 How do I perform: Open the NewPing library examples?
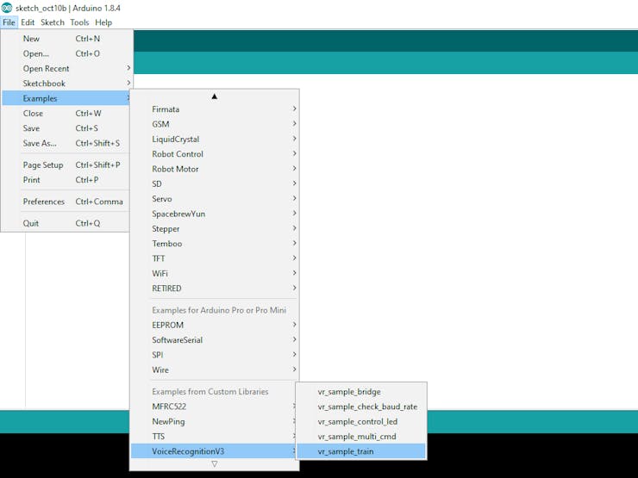(214, 421)
